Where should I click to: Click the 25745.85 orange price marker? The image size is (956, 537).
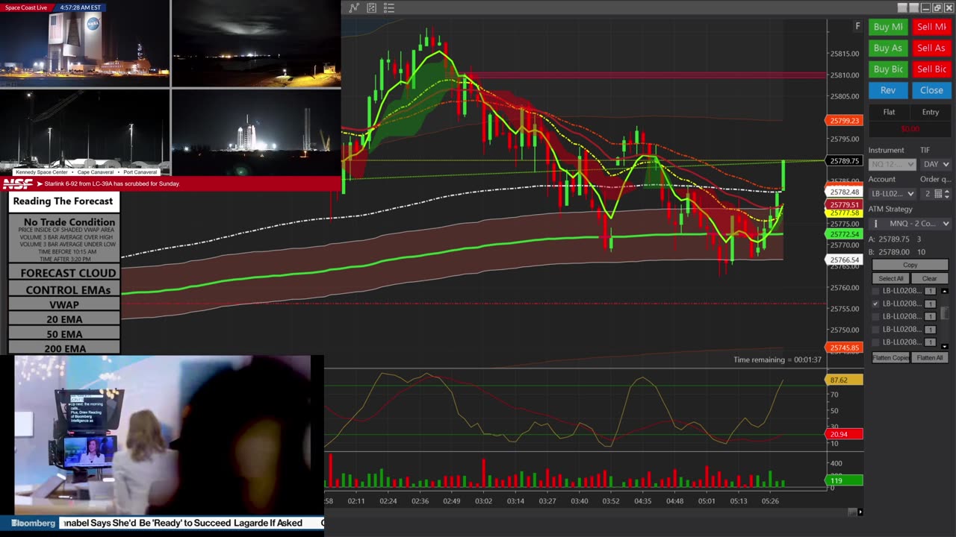tap(844, 348)
